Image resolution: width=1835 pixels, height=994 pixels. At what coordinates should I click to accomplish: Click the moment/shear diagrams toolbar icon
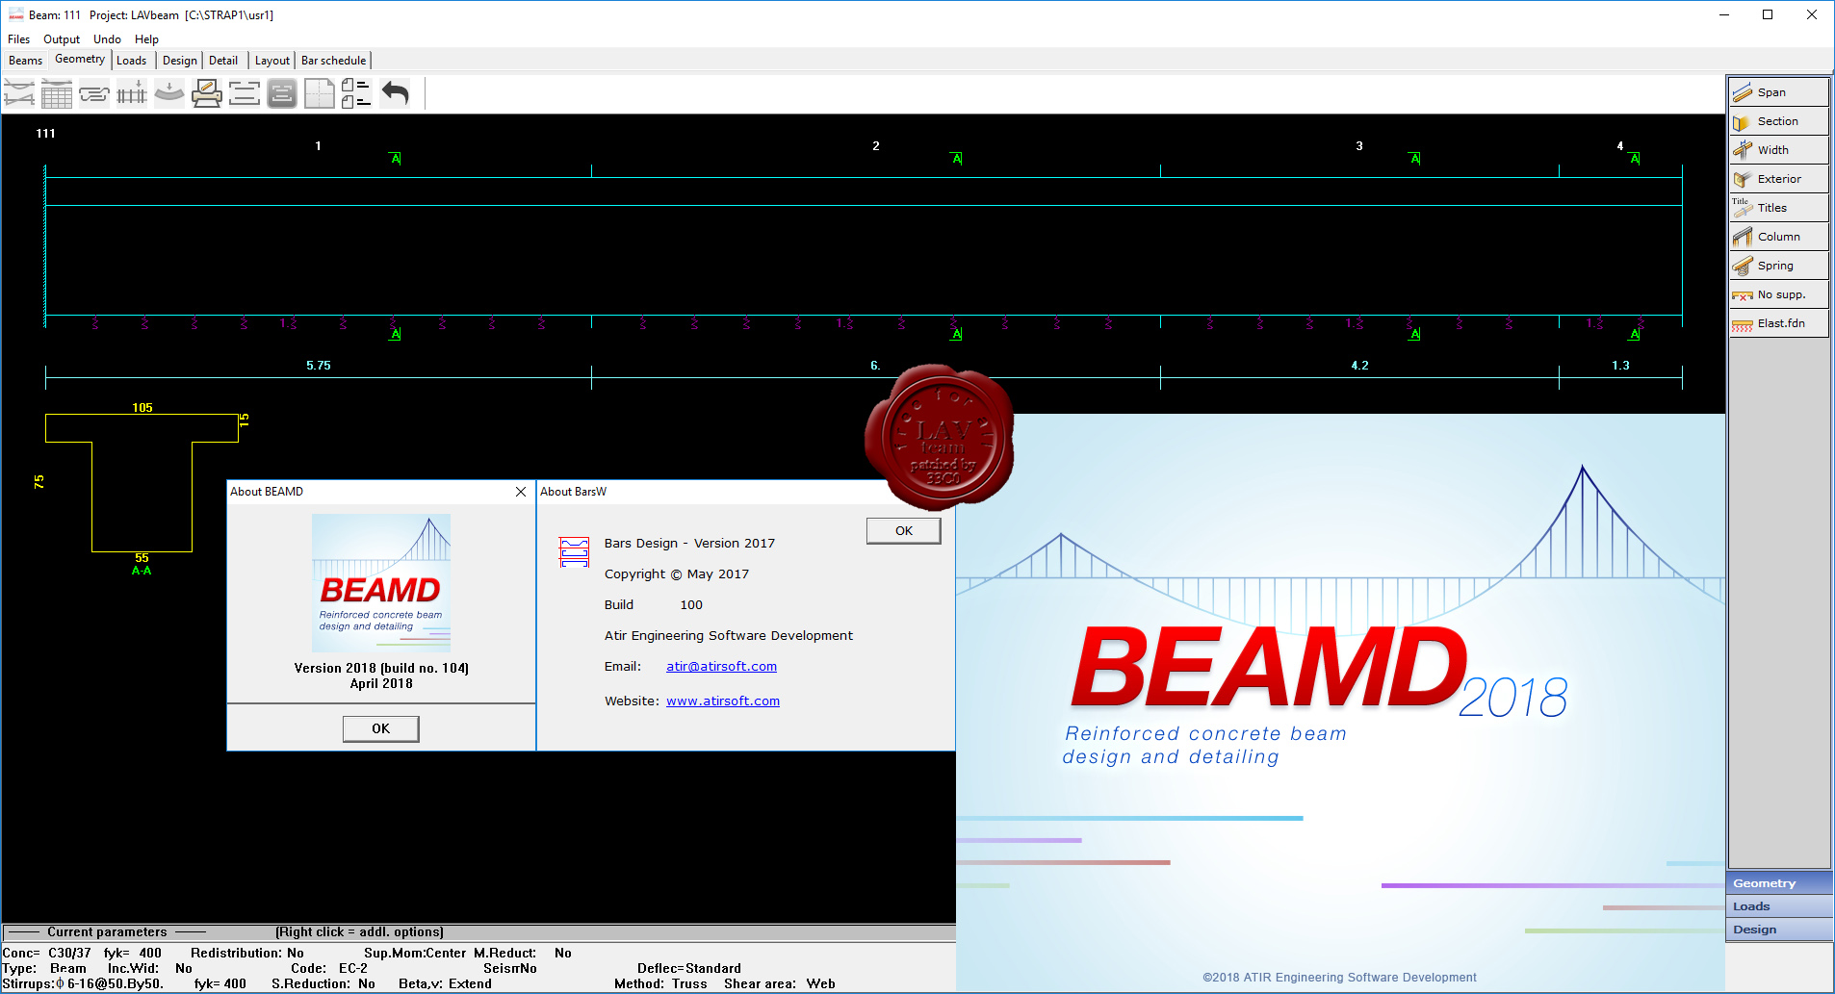[x=19, y=93]
